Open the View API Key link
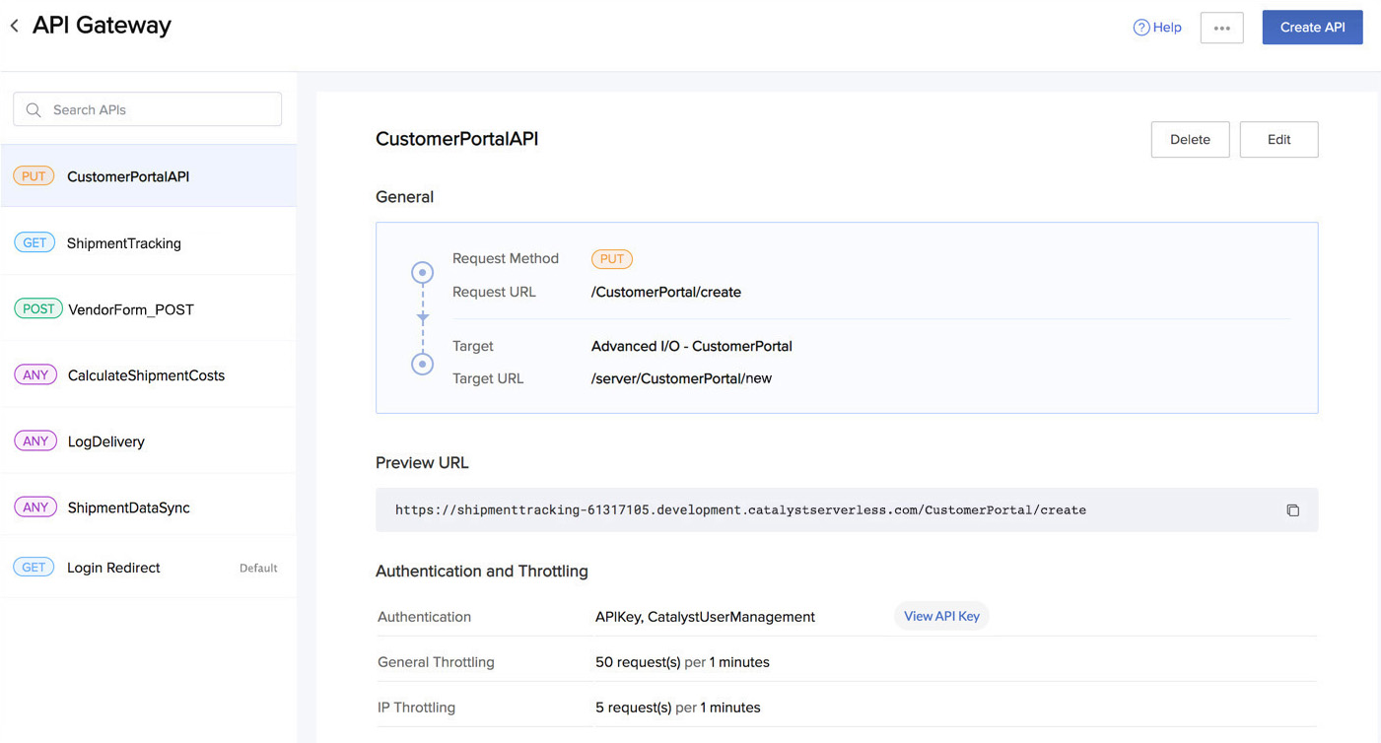This screenshot has width=1381, height=743. coord(941,616)
